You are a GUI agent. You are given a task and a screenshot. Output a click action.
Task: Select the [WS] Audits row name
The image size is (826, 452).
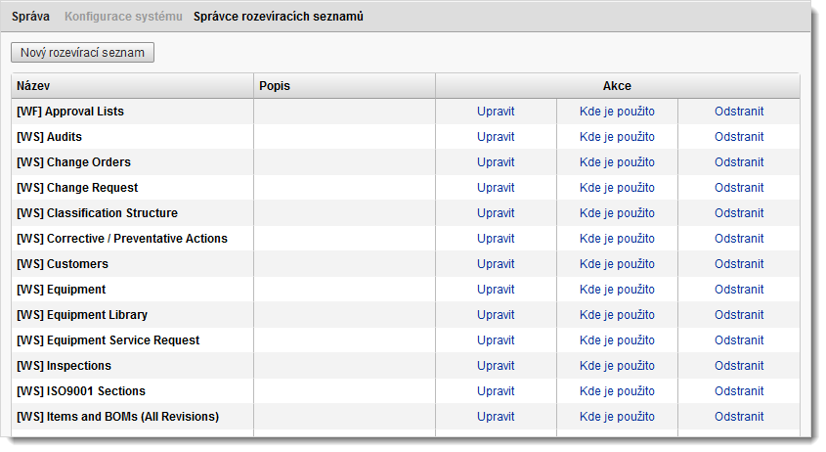pyautogui.click(x=50, y=137)
